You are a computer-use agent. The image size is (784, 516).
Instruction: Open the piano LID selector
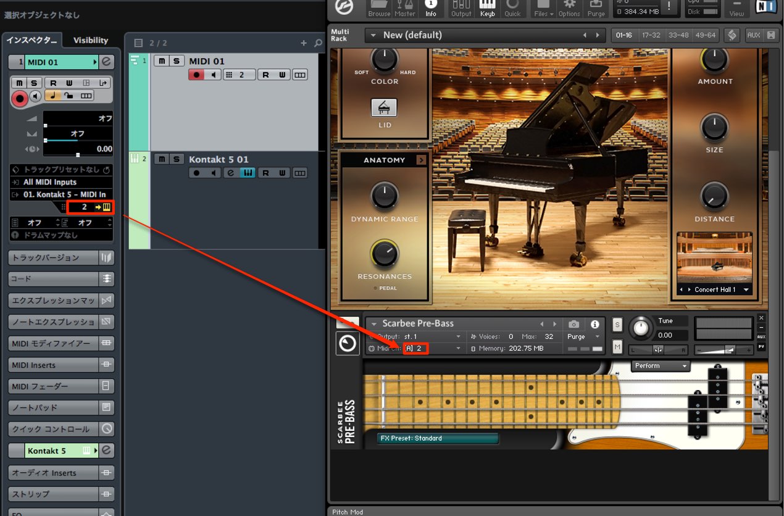(x=384, y=108)
